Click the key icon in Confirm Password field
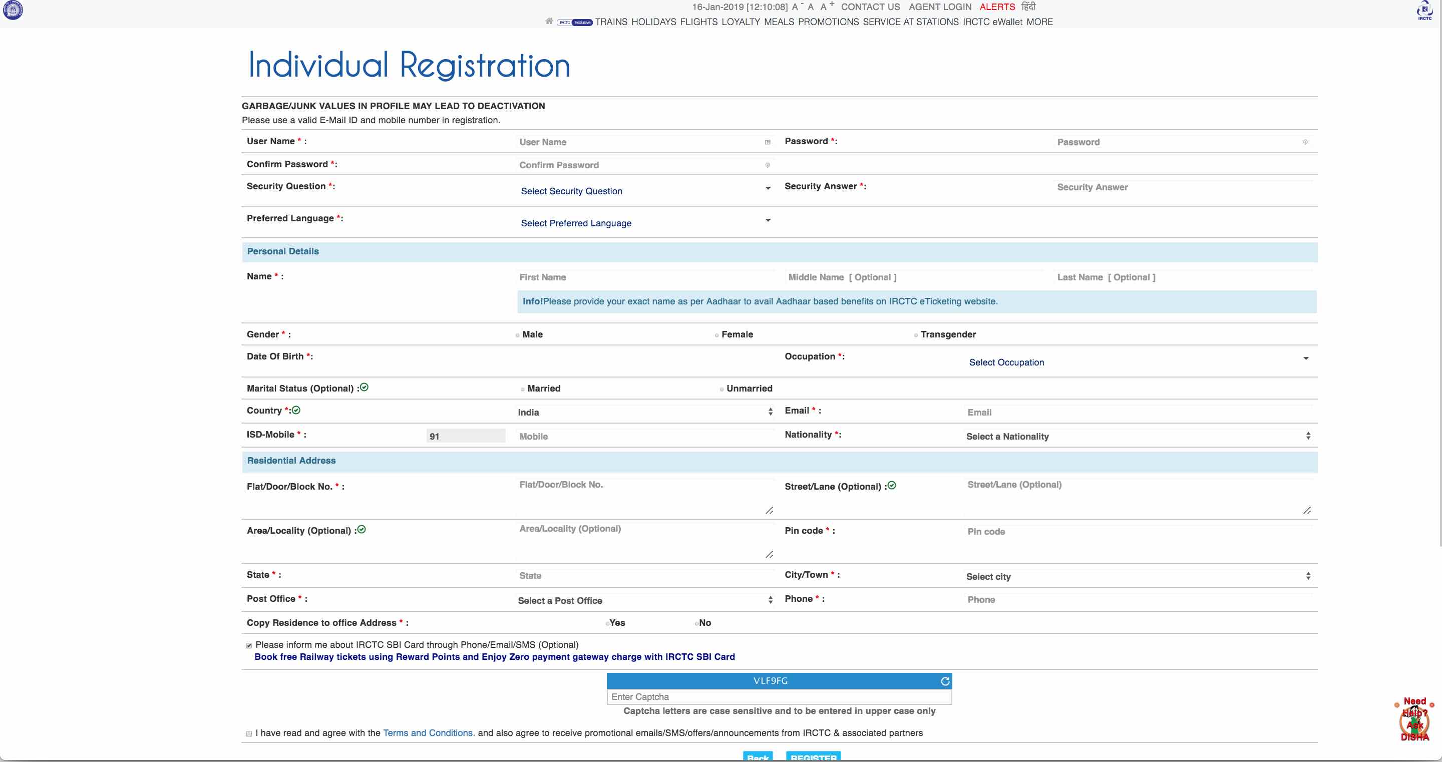 point(768,165)
